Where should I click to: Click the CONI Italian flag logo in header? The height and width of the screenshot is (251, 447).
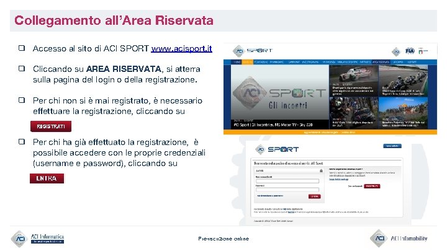pyautogui.click(x=423, y=51)
